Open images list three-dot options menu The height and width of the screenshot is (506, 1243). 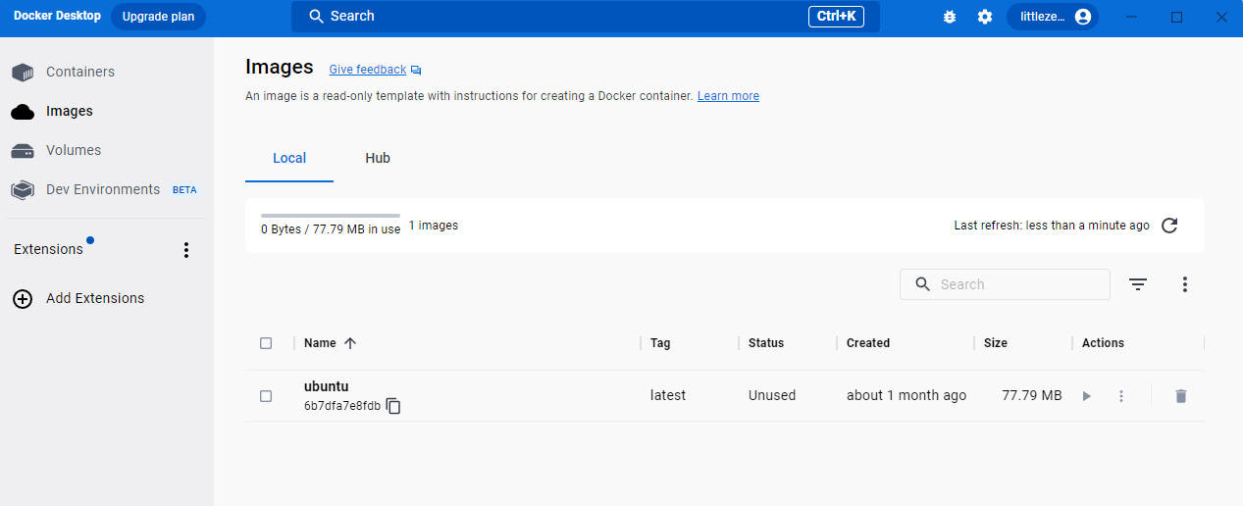click(1185, 284)
